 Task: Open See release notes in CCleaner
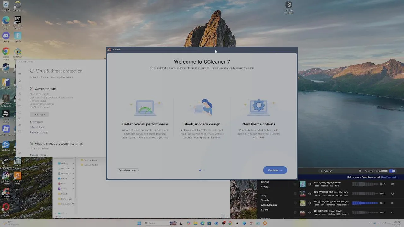click(128, 170)
